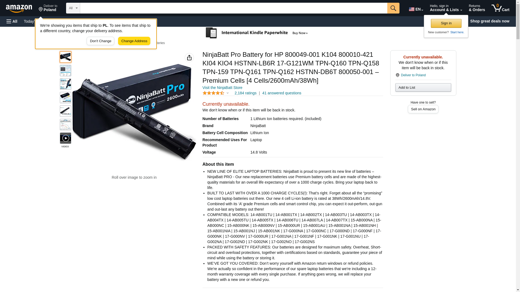
Task: Click the magnifying glass search button
Action: click(393, 8)
